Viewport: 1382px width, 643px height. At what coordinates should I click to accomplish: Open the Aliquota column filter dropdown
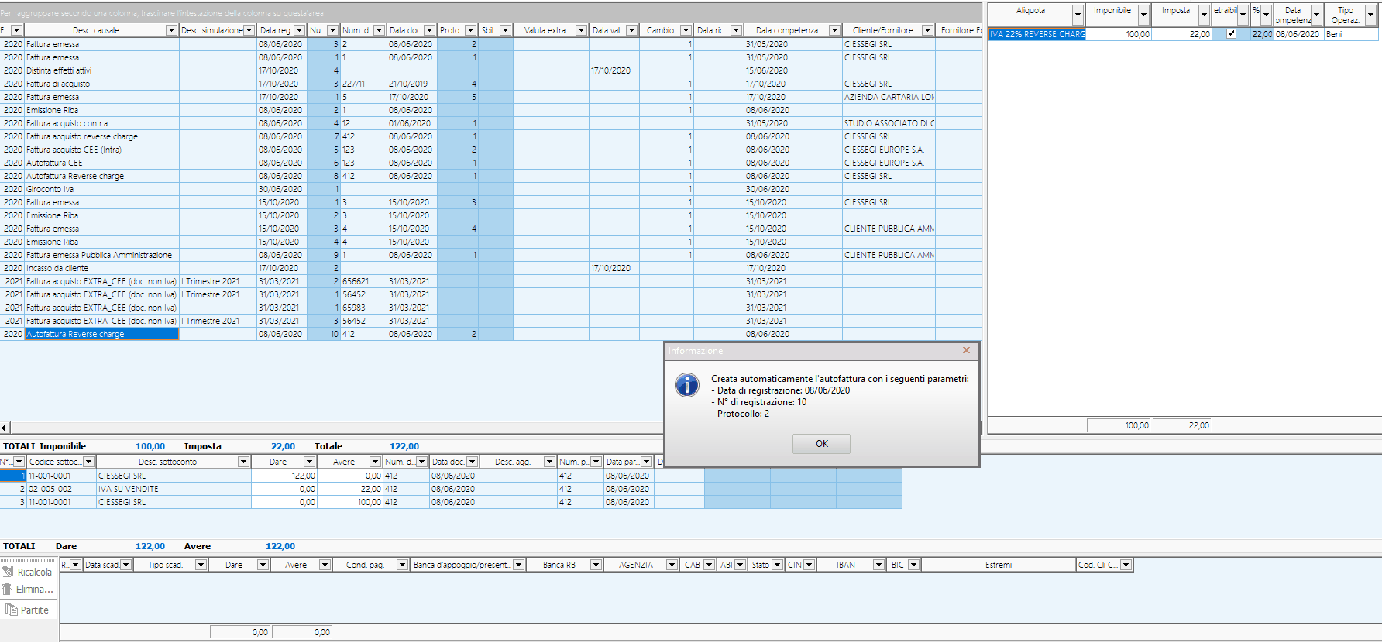click(1078, 15)
